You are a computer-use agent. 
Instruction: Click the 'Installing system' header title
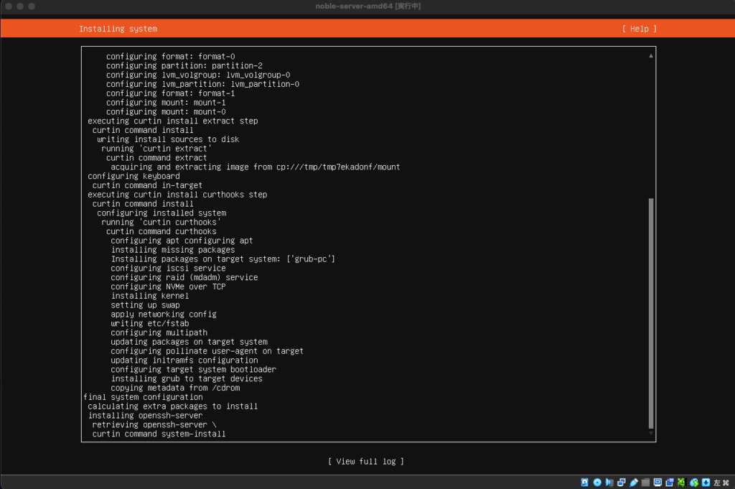click(118, 29)
